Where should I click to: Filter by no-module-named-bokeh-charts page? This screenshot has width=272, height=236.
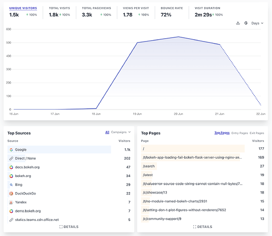pyautogui.click(x=203, y=201)
